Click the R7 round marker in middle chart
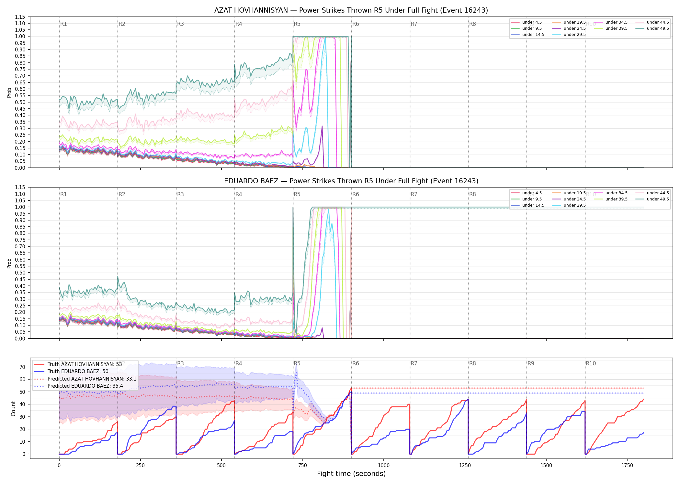Screen dimensions: 680x485 (x=414, y=194)
